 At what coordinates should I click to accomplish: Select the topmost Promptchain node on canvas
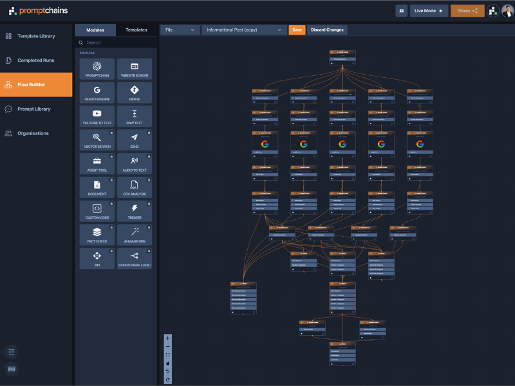tap(342, 58)
